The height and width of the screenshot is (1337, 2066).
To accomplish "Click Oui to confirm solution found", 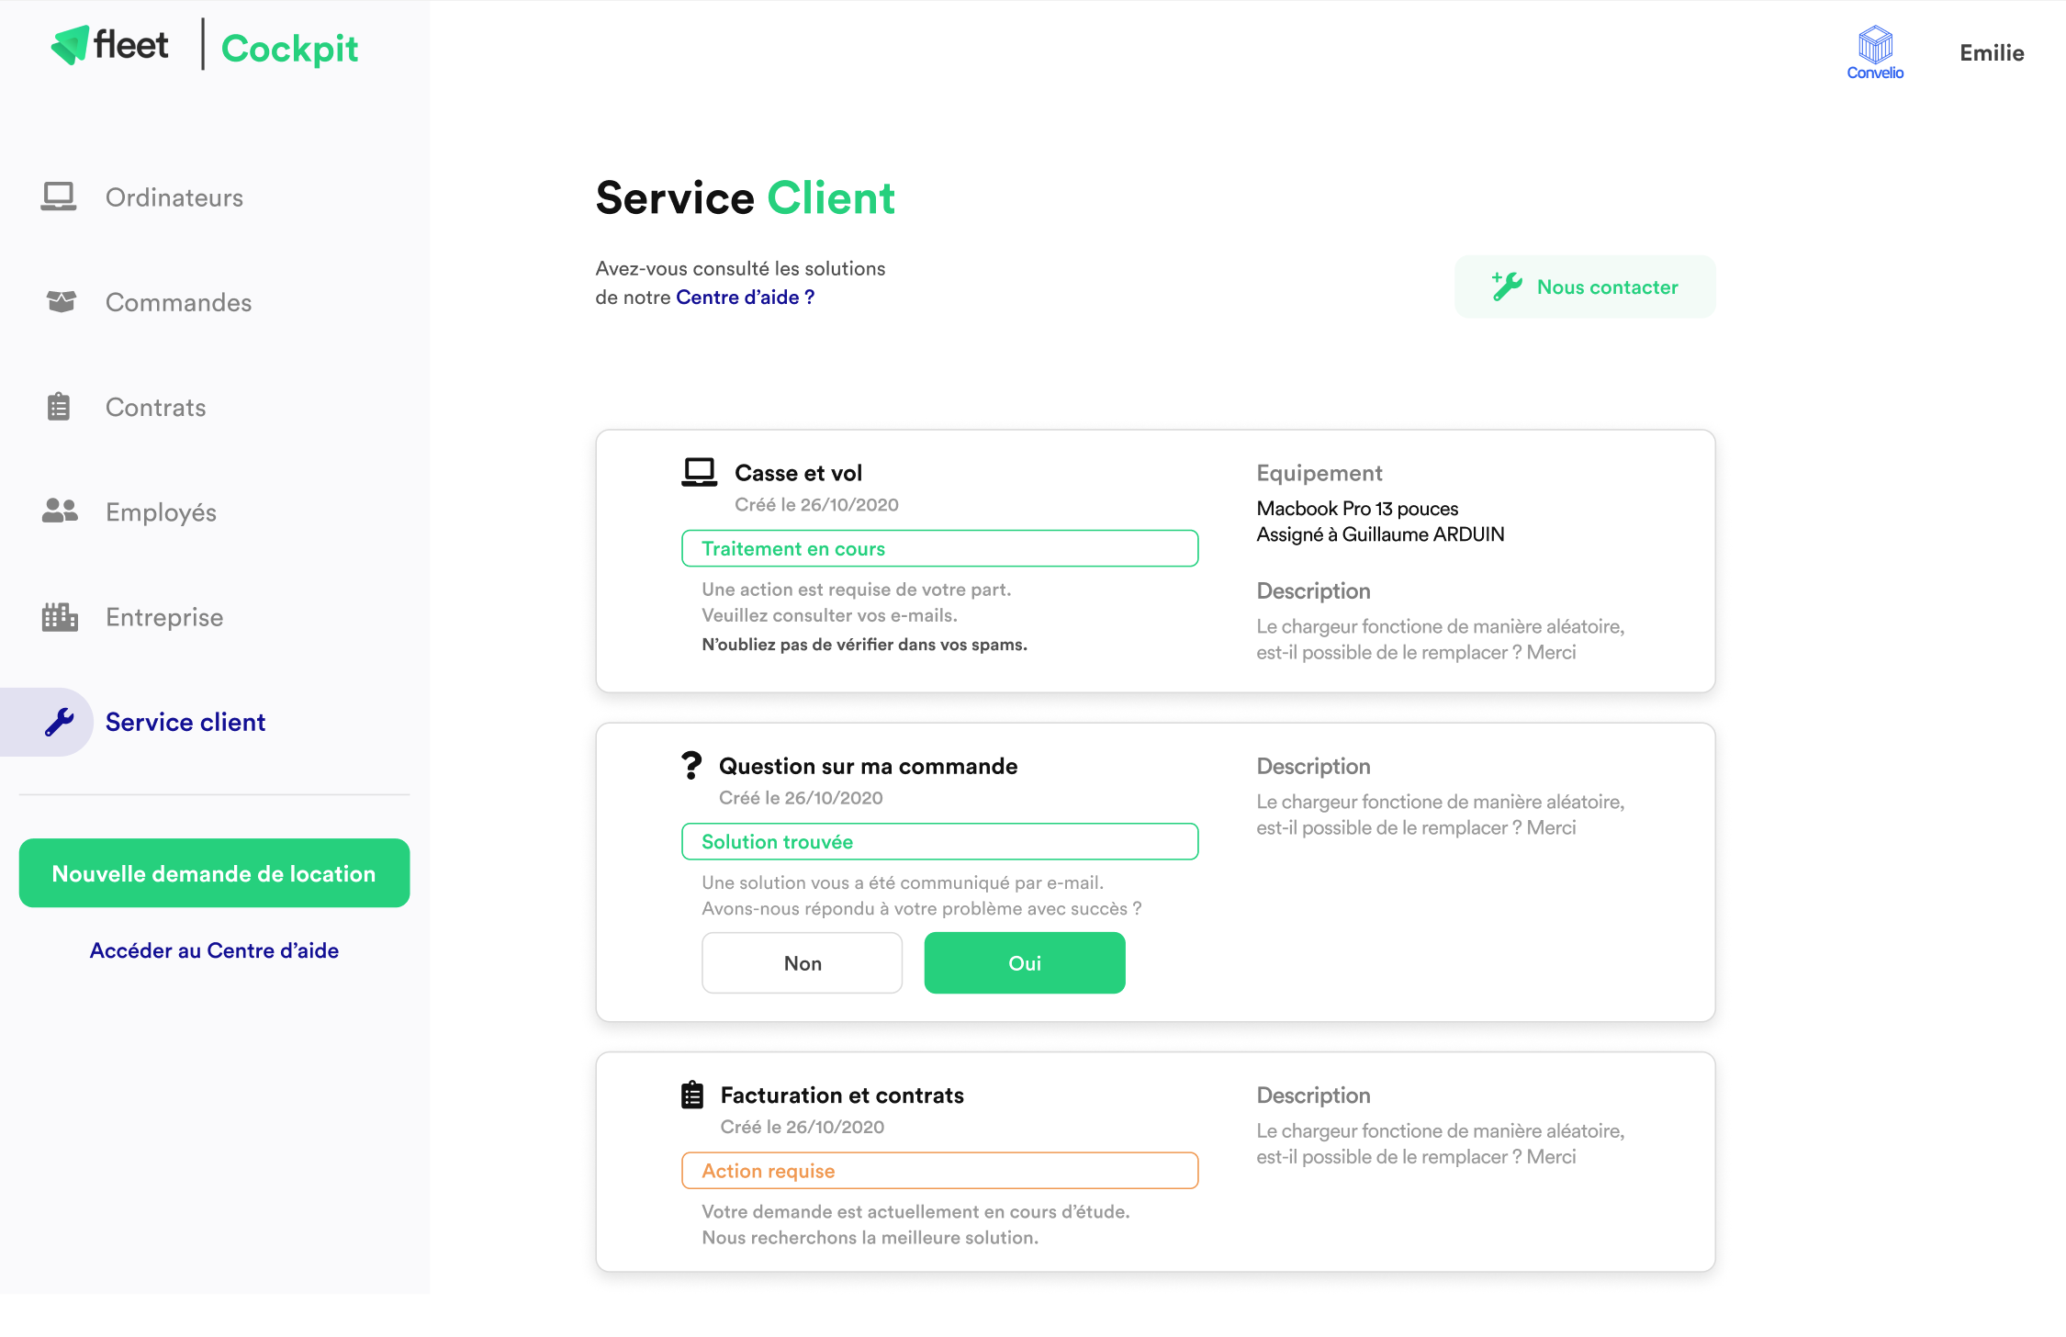I will point(1024,962).
